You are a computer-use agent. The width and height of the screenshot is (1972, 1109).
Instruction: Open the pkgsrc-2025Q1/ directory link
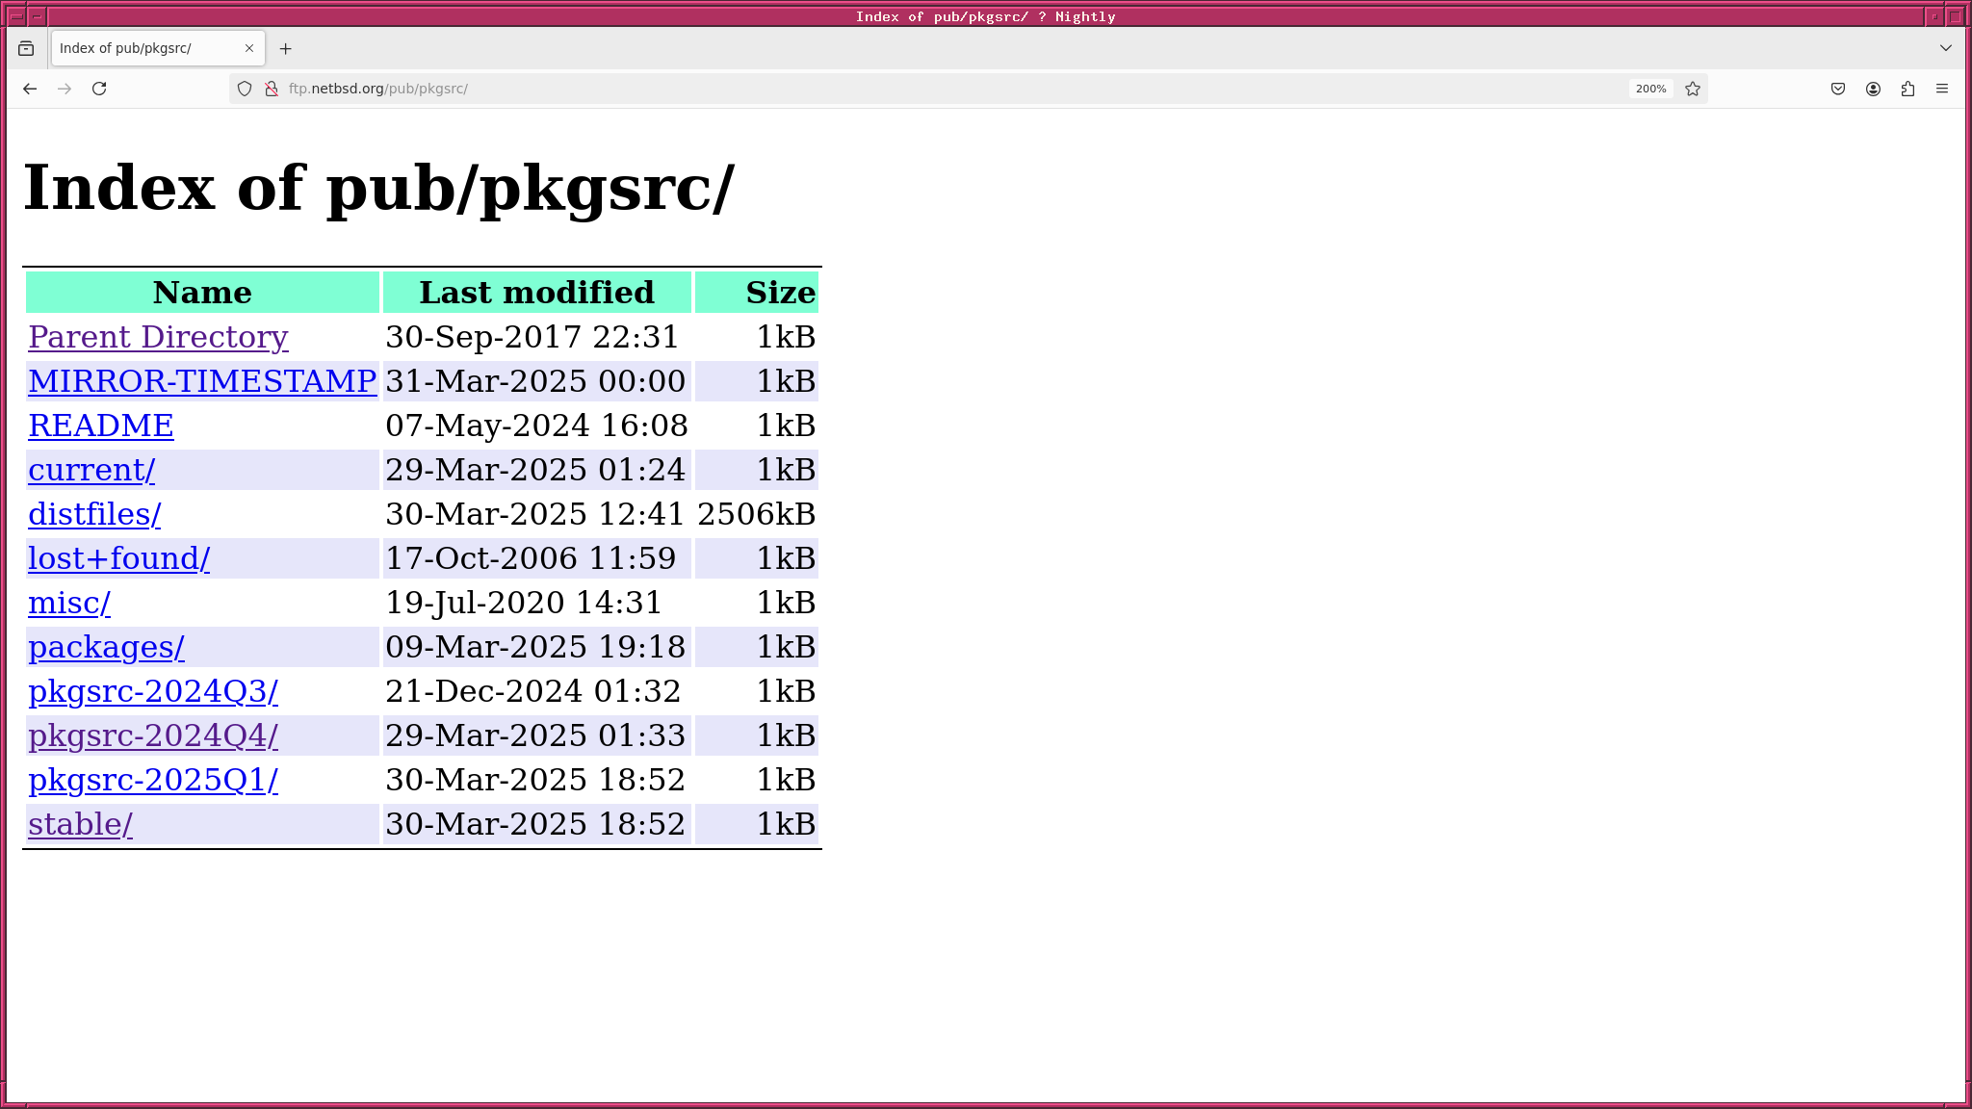(153, 780)
